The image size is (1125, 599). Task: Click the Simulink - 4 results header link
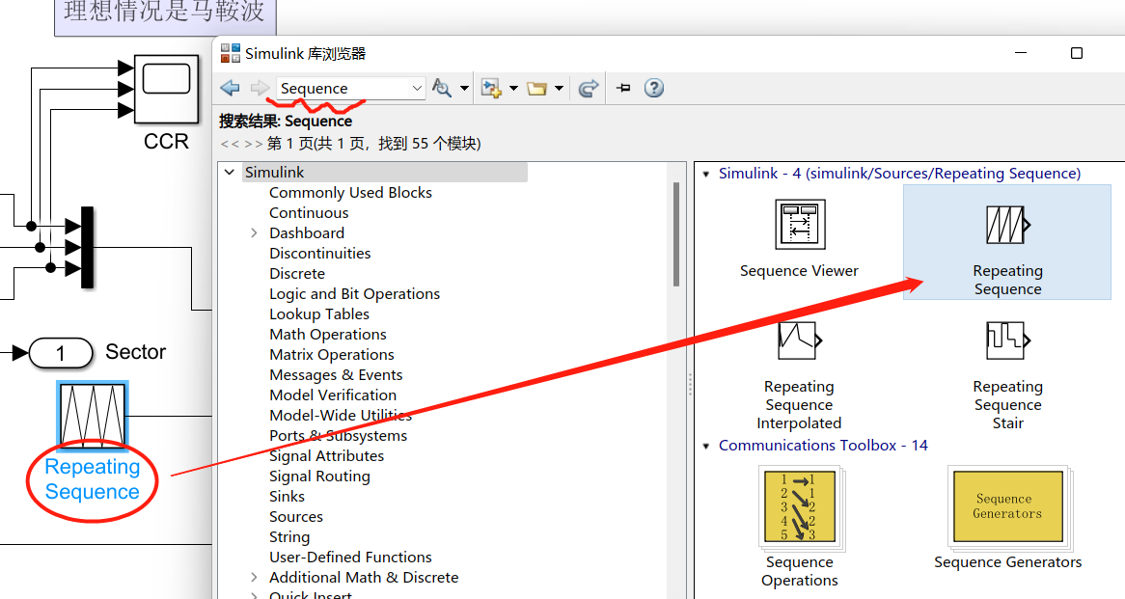pos(900,173)
